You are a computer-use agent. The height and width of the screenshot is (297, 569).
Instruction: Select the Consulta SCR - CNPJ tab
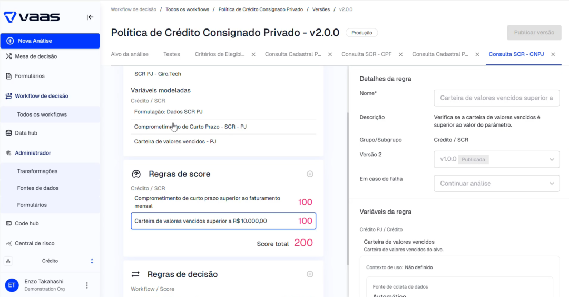[x=516, y=54]
